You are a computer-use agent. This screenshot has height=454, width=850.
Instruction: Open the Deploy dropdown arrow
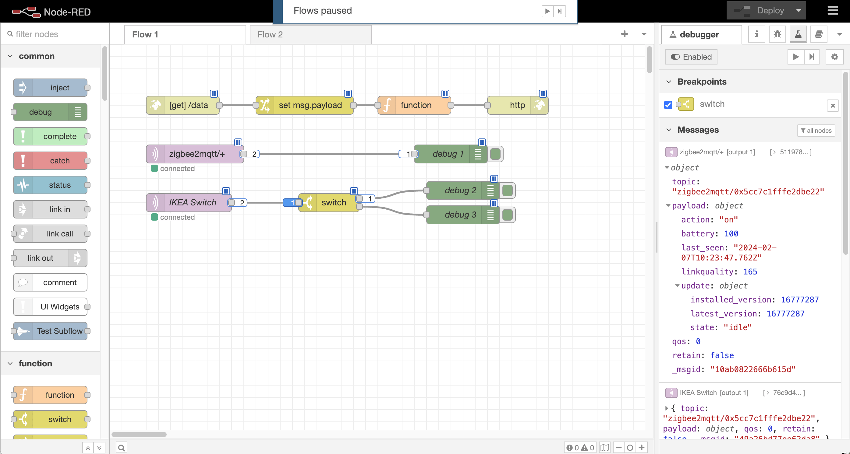799,11
